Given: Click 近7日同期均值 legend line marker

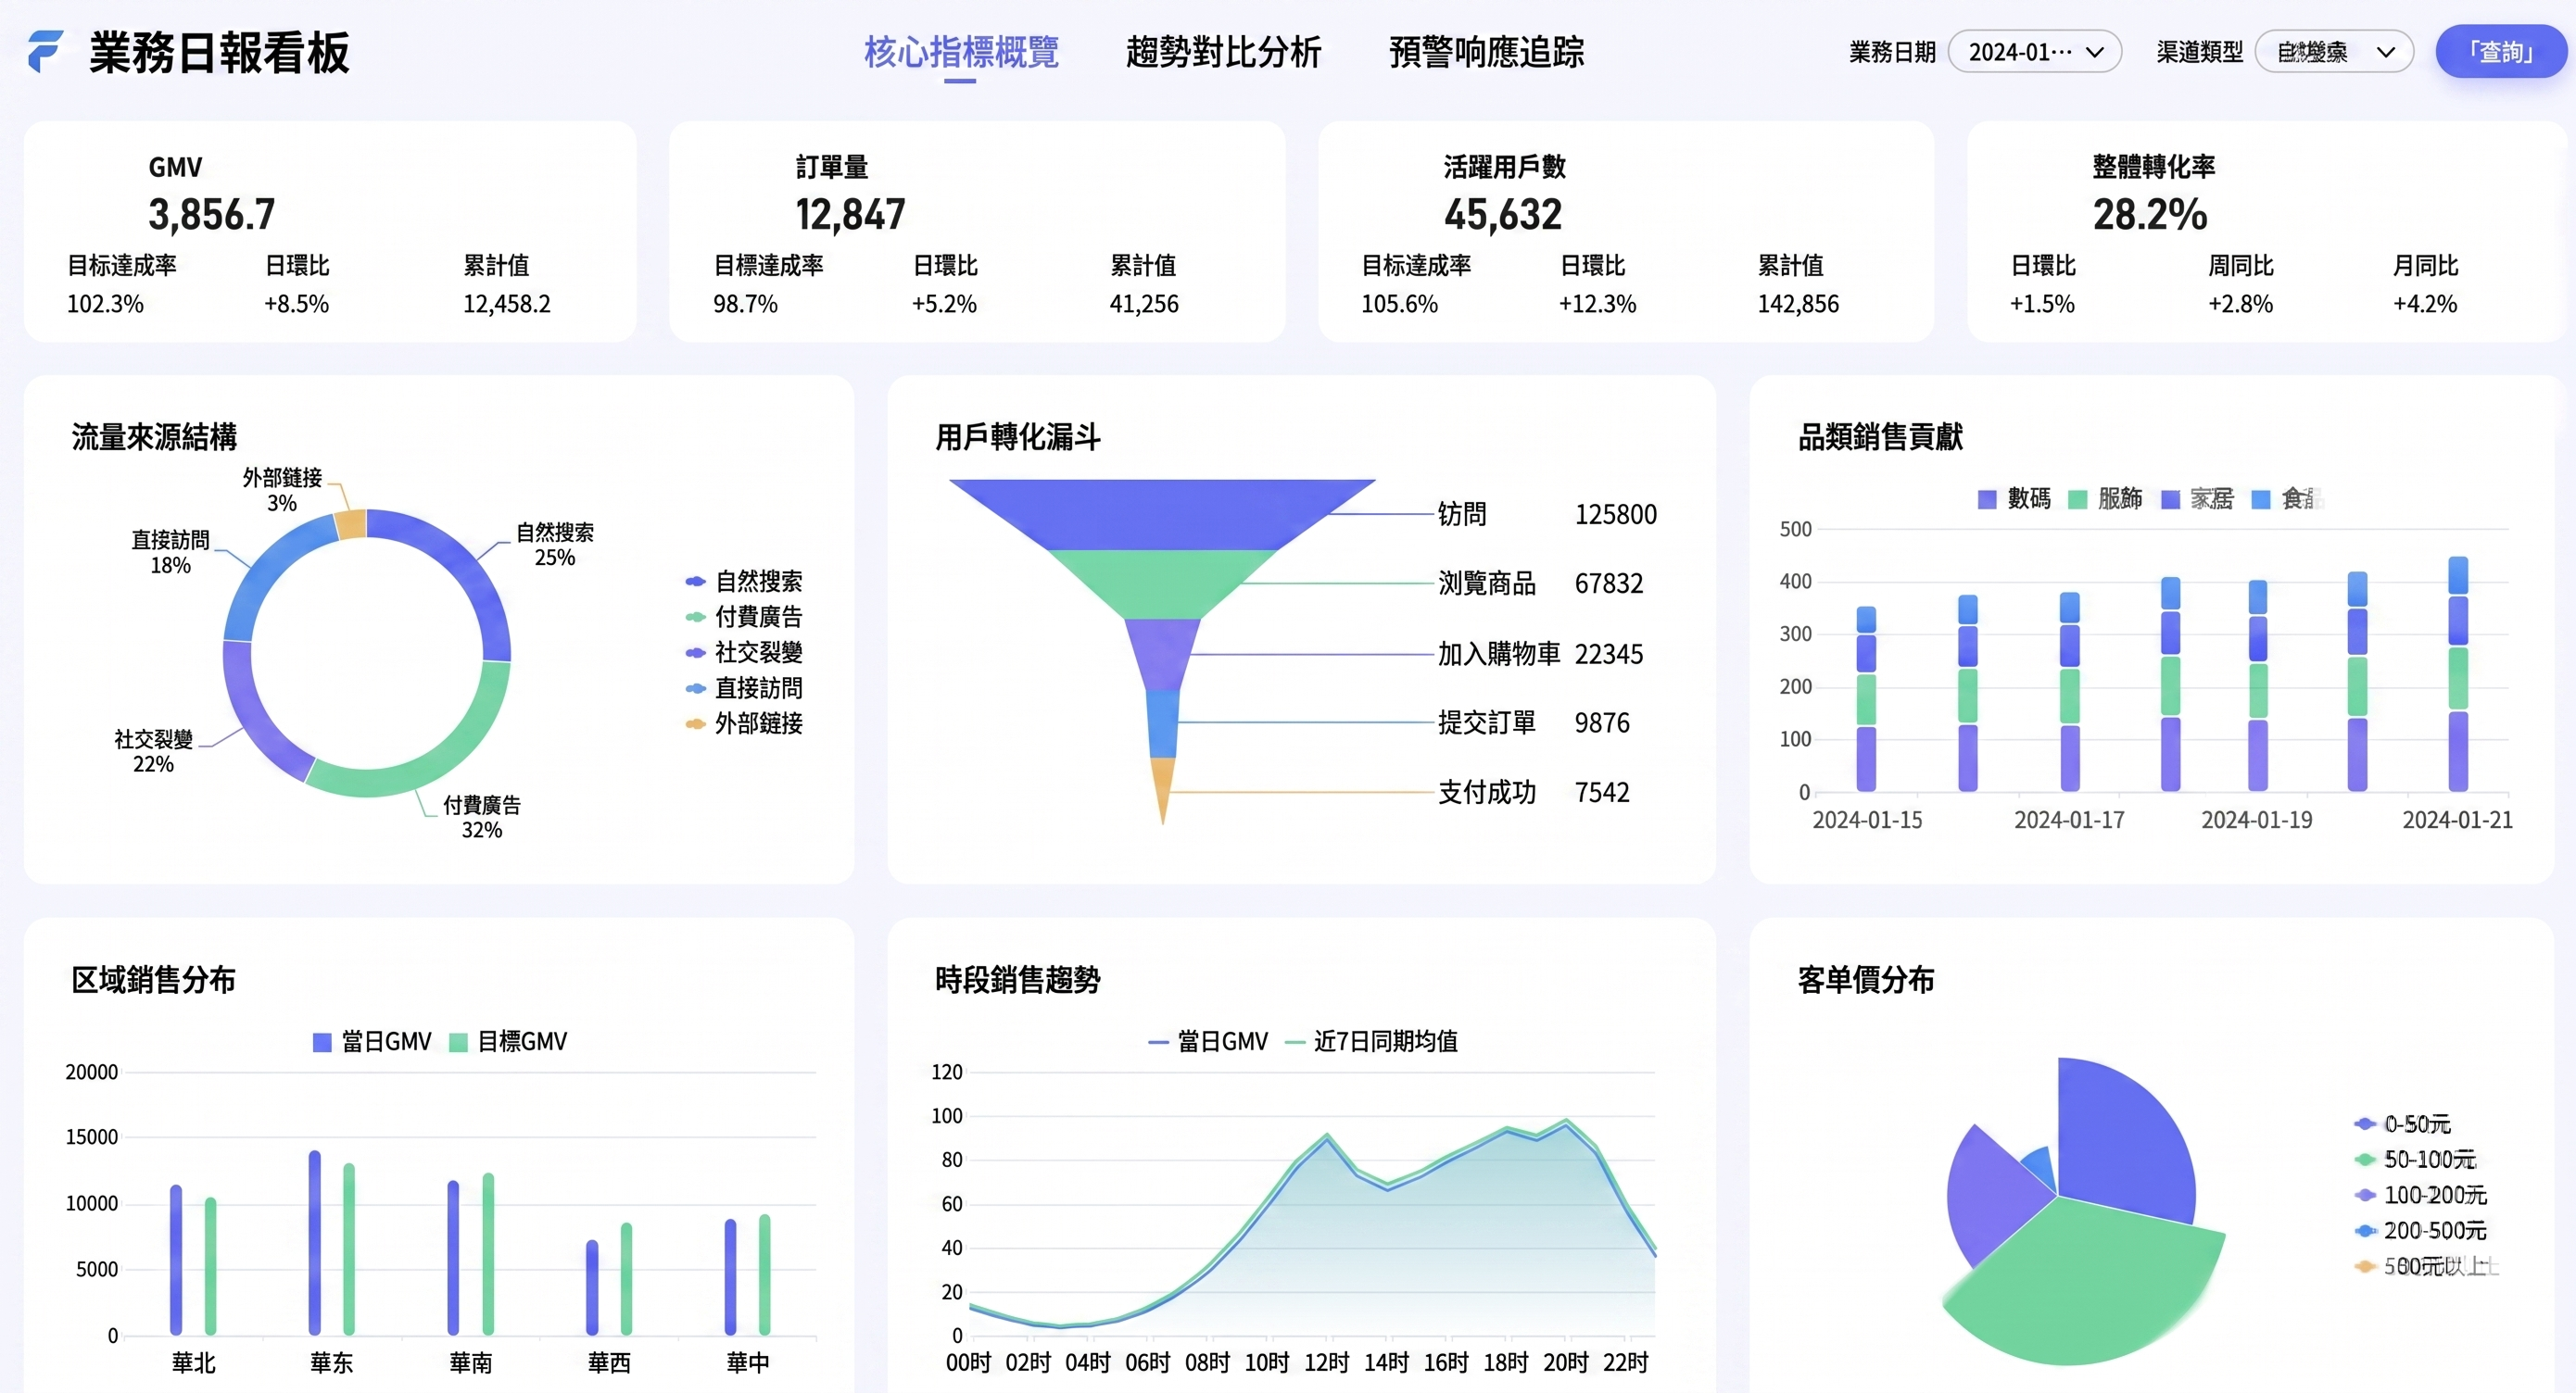Looking at the screenshot, I should point(1295,1042).
